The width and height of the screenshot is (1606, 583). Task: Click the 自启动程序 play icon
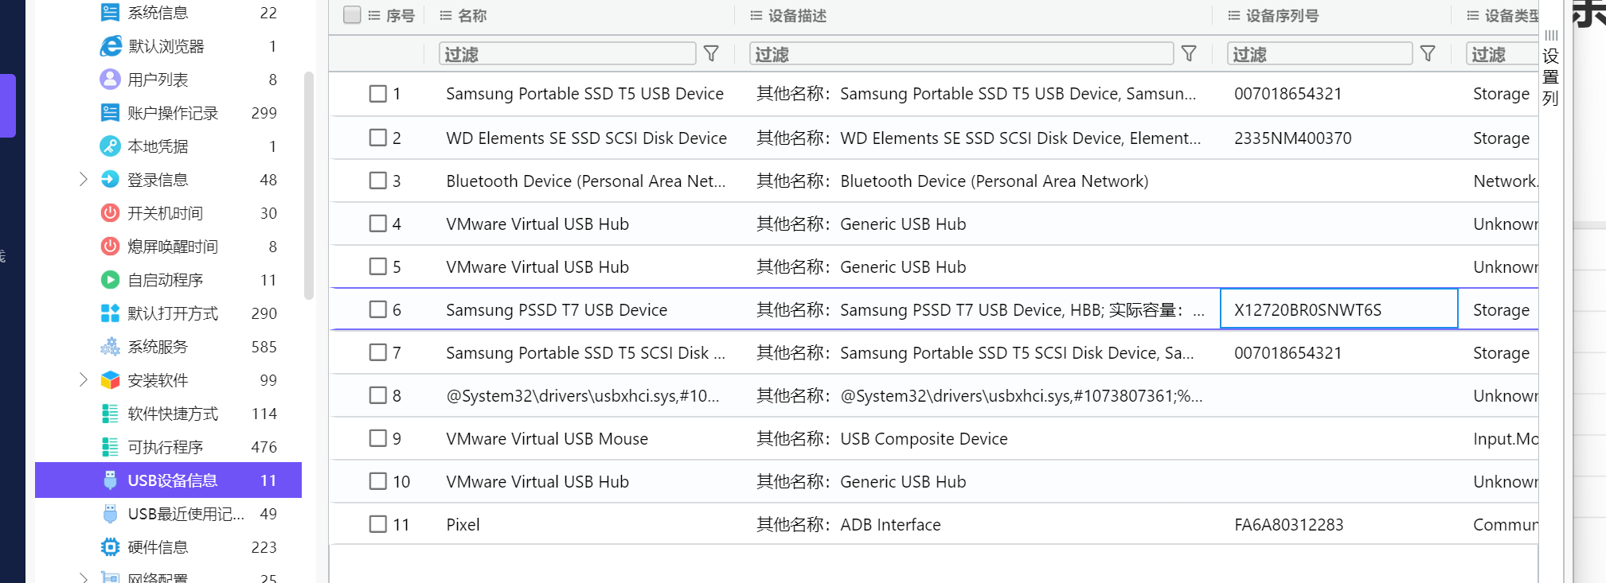(x=110, y=280)
